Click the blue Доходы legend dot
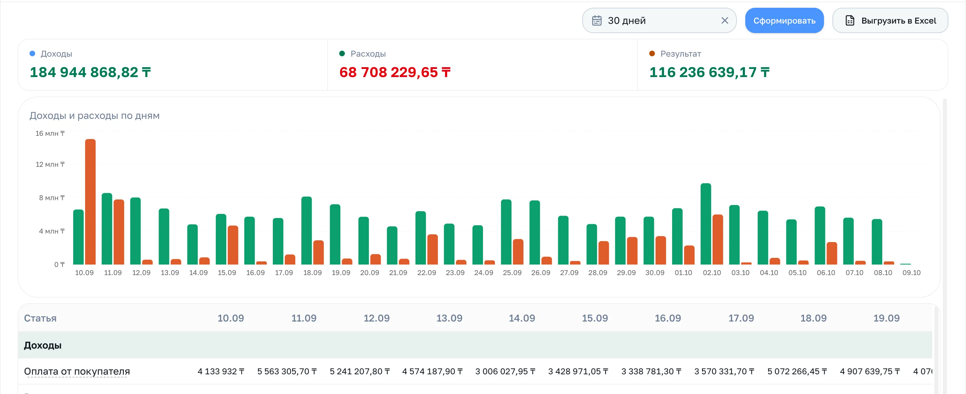 (x=32, y=54)
